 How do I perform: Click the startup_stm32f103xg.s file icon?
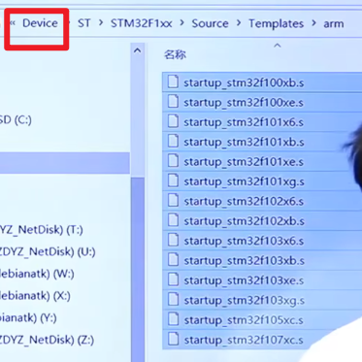[x=173, y=299]
